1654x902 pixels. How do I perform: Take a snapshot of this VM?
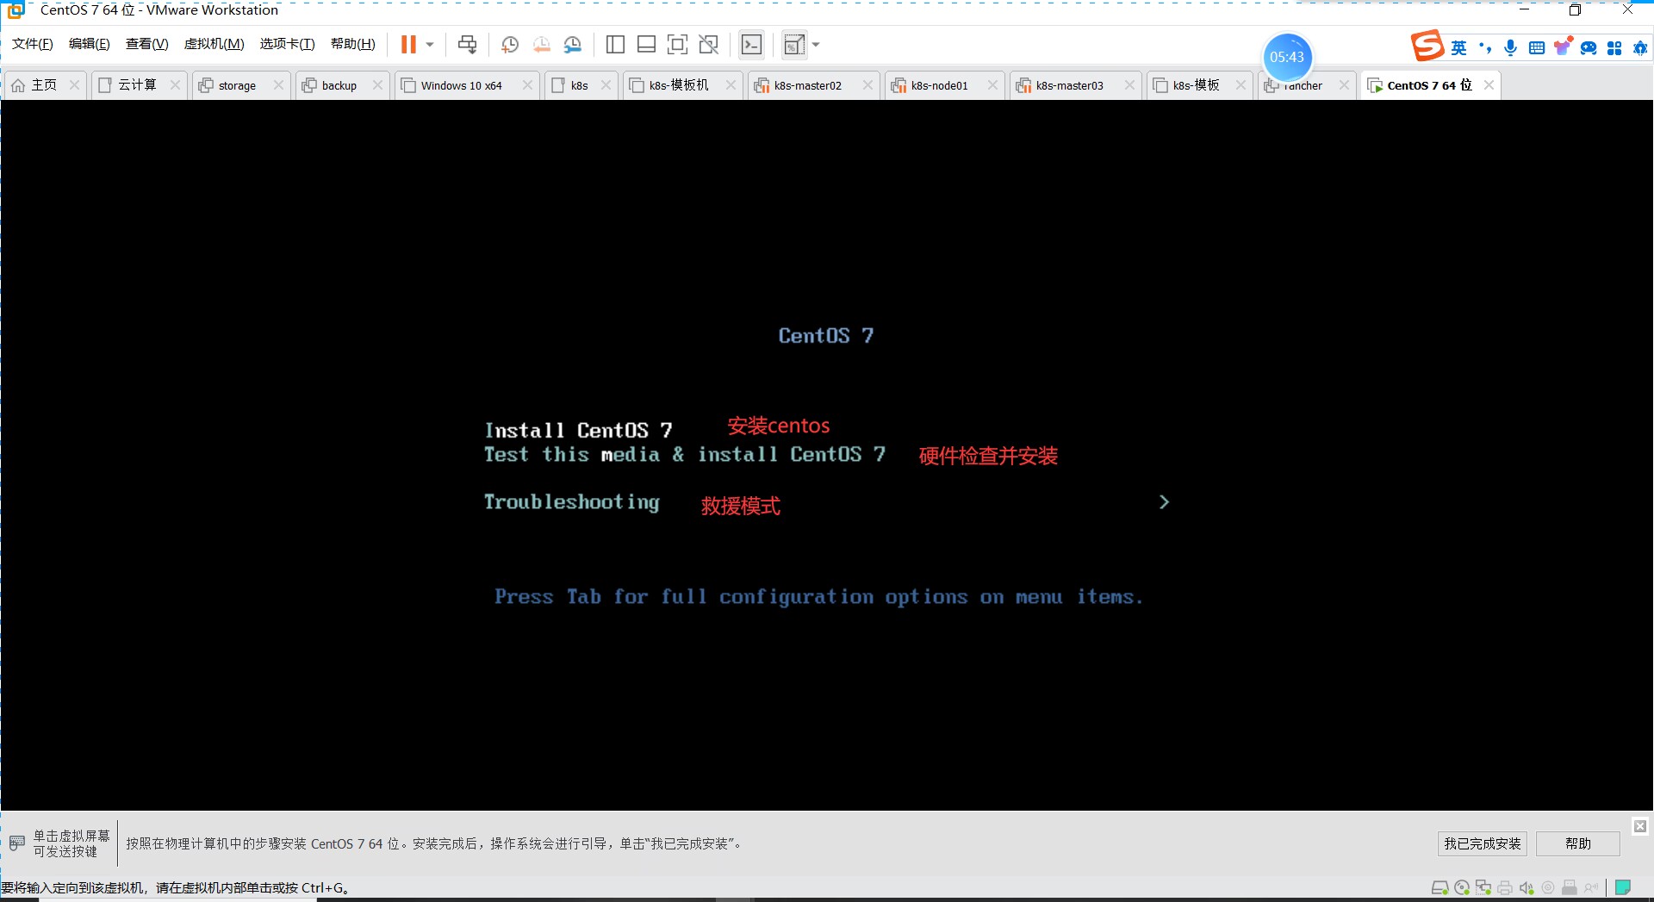tap(510, 45)
